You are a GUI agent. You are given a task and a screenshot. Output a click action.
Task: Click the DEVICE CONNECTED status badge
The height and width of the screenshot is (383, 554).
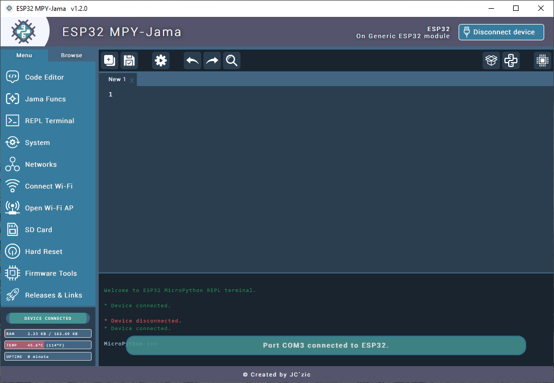(47, 318)
